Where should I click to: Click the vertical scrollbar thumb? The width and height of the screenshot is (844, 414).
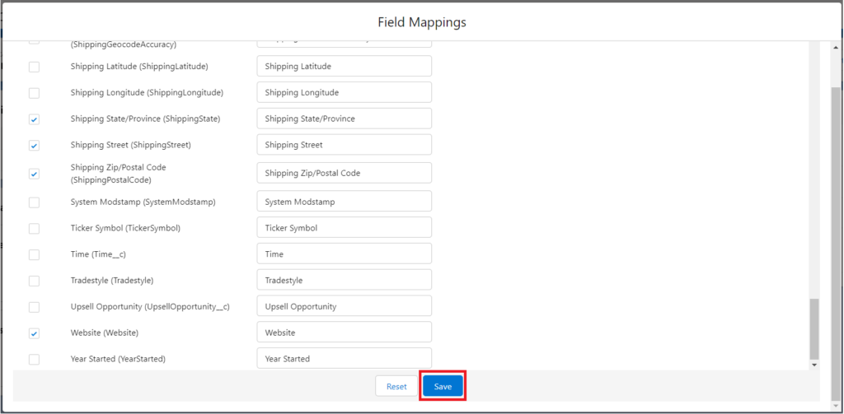pyautogui.click(x=814, y=328)
